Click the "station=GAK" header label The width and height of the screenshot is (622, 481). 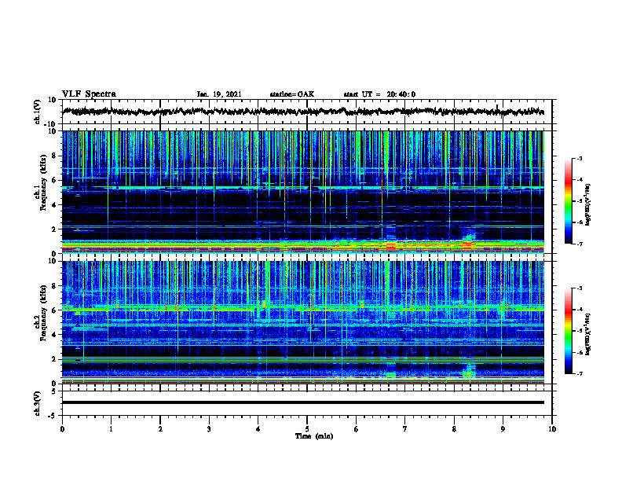[x=292, y=94]
